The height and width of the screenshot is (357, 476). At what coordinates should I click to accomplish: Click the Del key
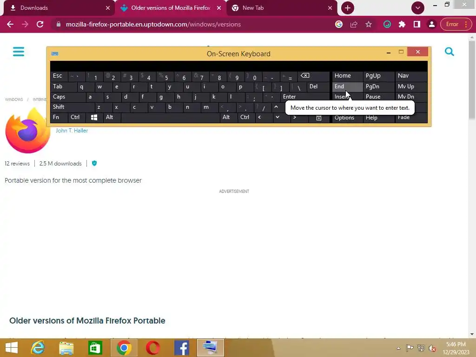pos(318,86)
